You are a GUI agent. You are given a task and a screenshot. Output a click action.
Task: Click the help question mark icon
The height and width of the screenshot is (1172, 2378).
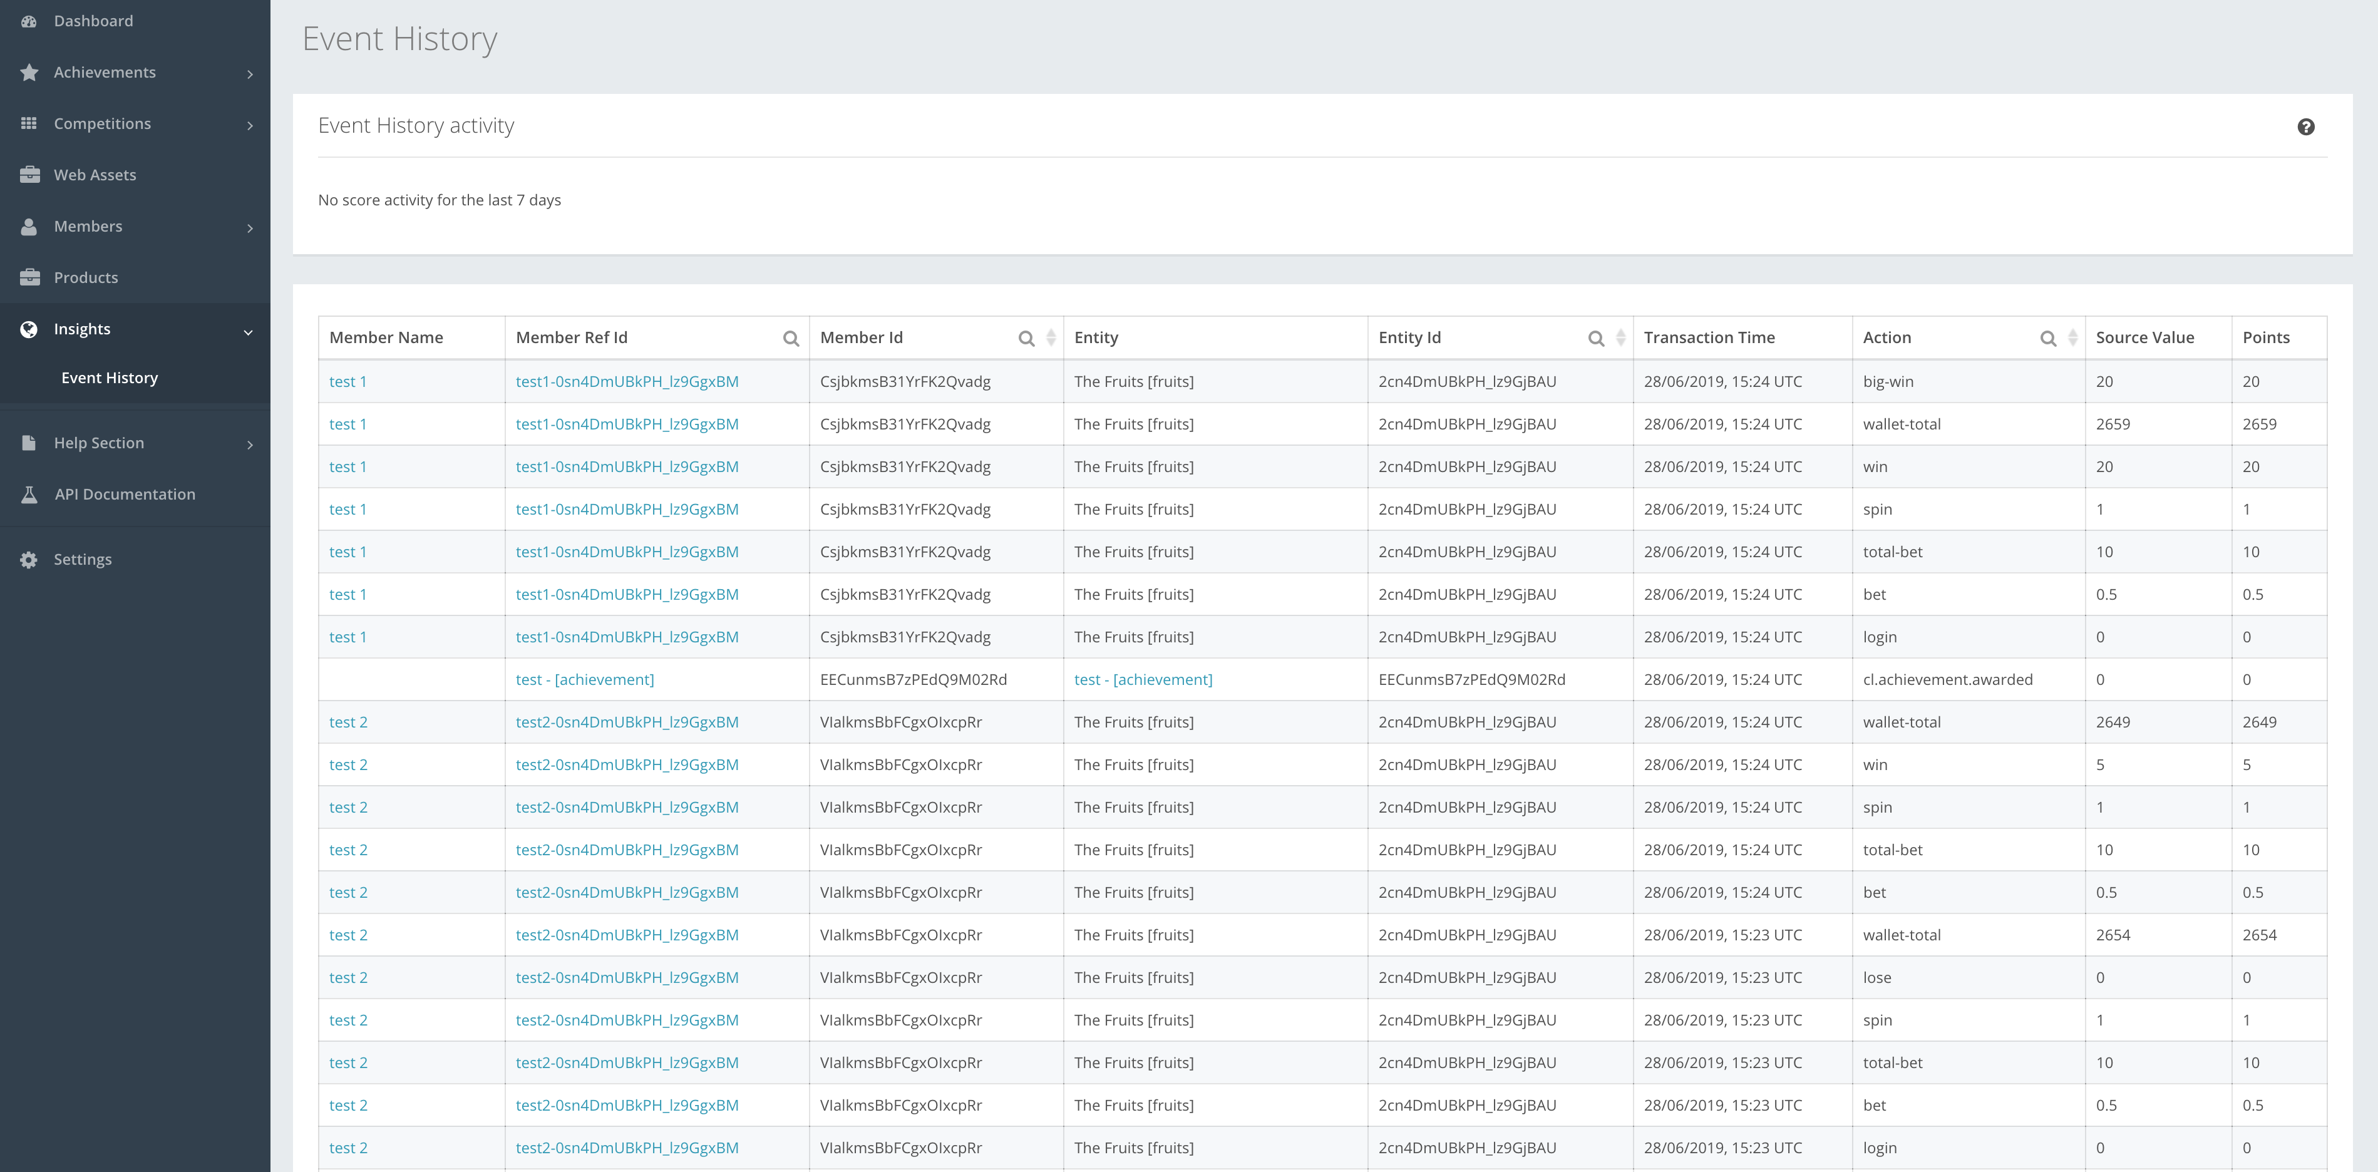2305,127
